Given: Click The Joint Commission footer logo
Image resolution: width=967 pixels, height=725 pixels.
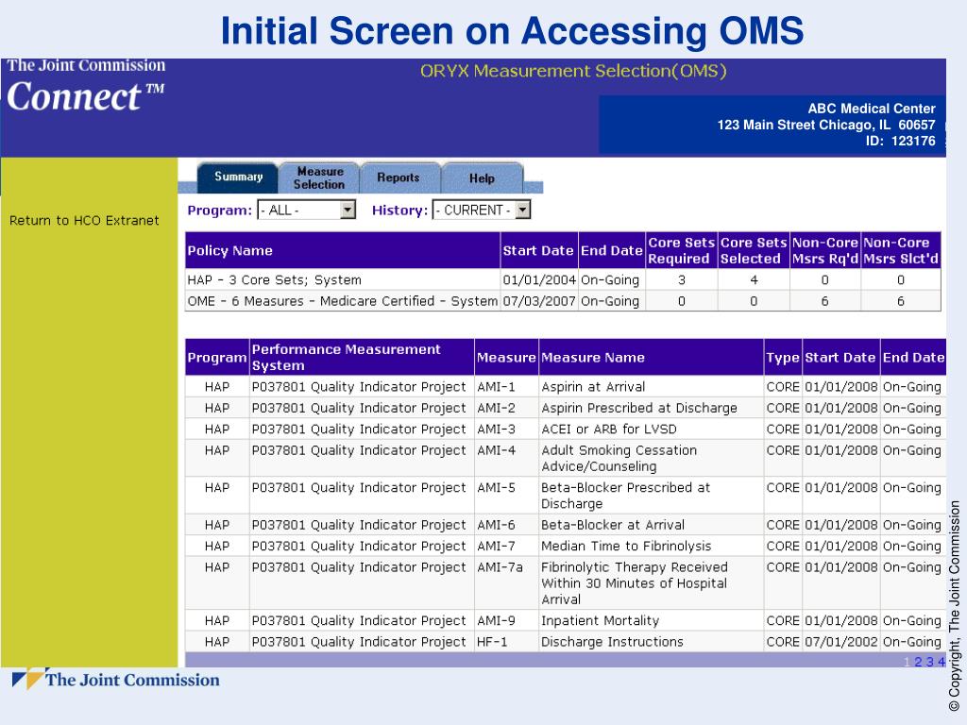Looking at the screenshot, I should pyautogui.click(x=116, y=679).
